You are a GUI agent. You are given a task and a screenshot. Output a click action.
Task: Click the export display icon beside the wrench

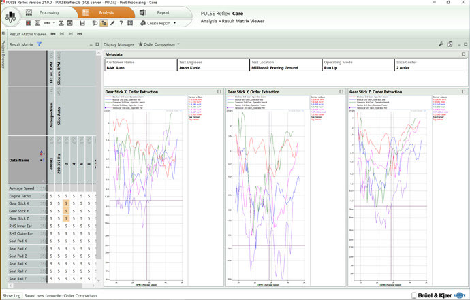(450, 44)
